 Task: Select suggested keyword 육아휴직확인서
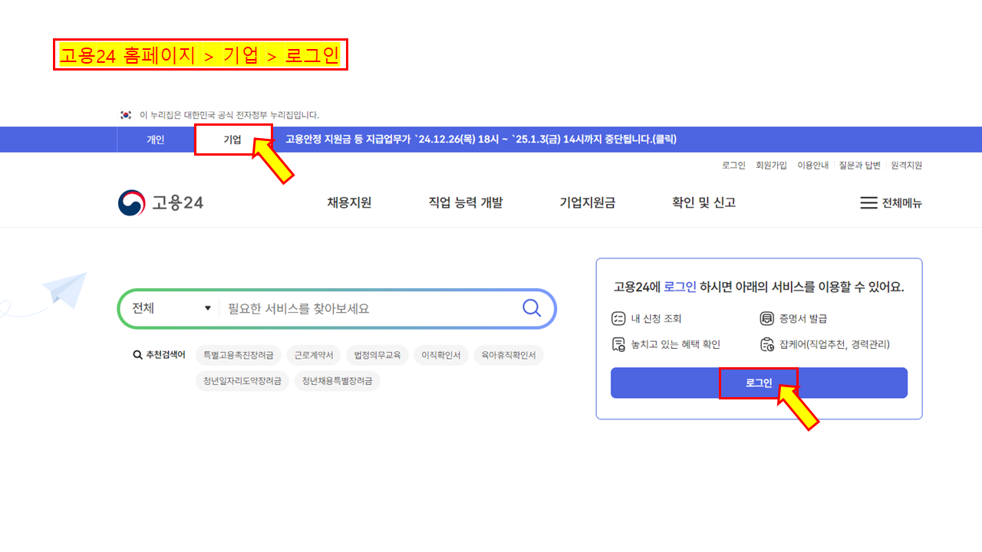coord(509,356)
